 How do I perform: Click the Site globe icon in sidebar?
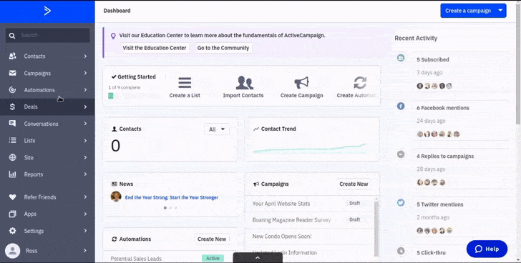[x=13, y=157]
